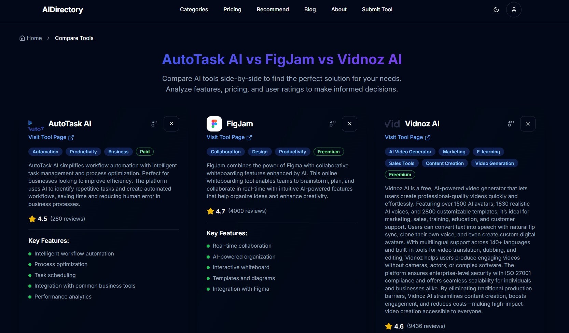Remove FigJam from comparison
The width and height of the screenshot is (569, 333).
tap(350, 124)
